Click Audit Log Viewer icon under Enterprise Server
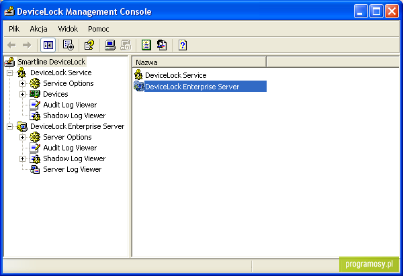The image size is (403, 276). [x=35, y=148]
